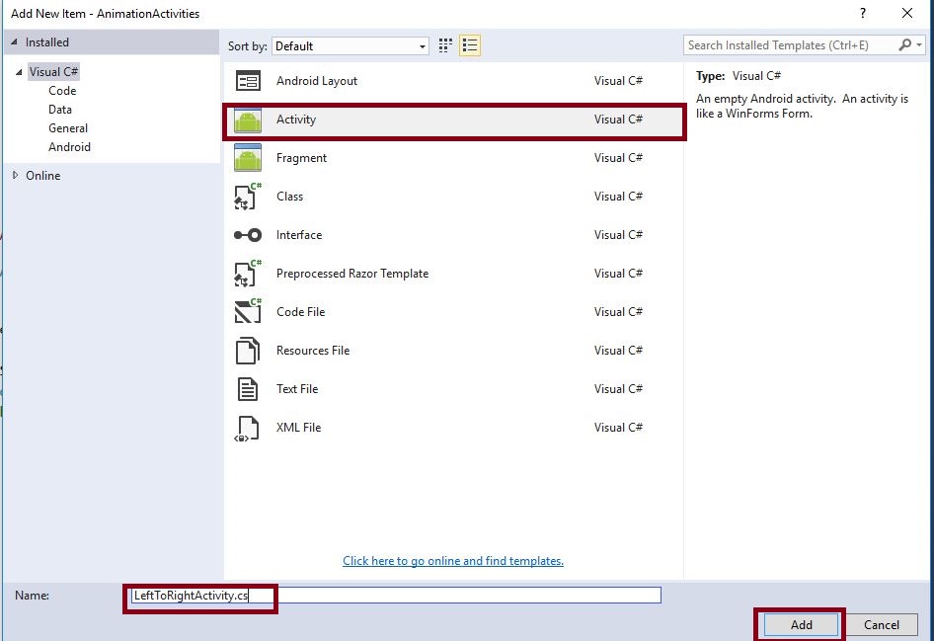Select Preprocessed Razor Template name
The image size is (934, 641).
(352, 274)
